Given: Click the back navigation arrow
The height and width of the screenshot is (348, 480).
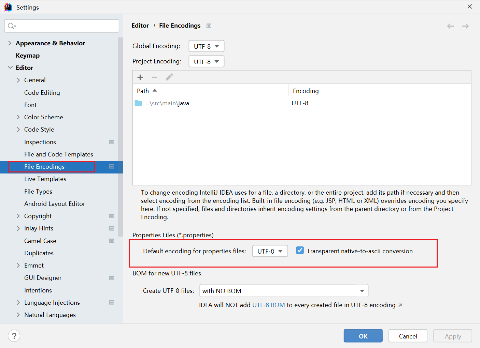Looking at the screenshot, I should (450, 26).
